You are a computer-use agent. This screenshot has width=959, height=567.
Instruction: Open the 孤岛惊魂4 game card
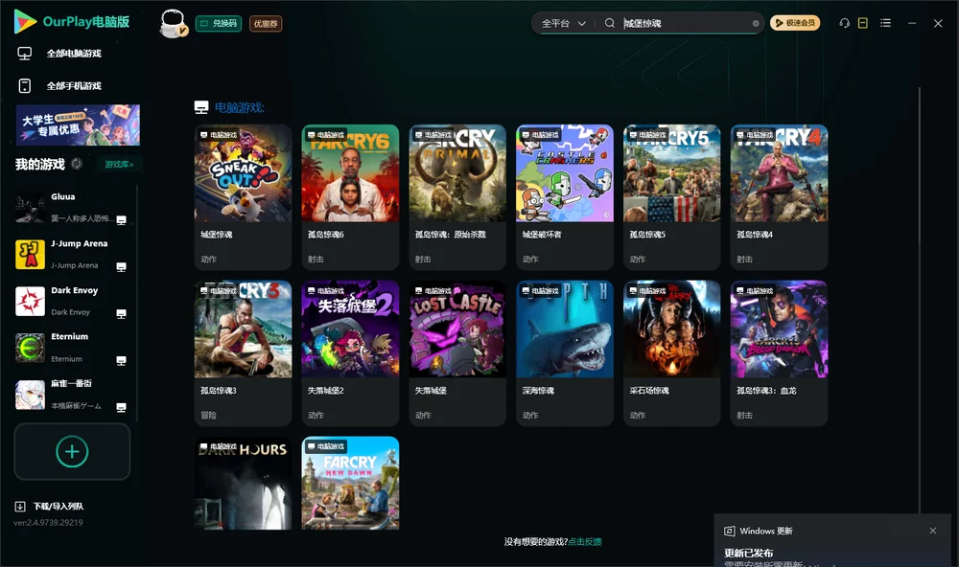pyautogui.click(x=779, y=197)
